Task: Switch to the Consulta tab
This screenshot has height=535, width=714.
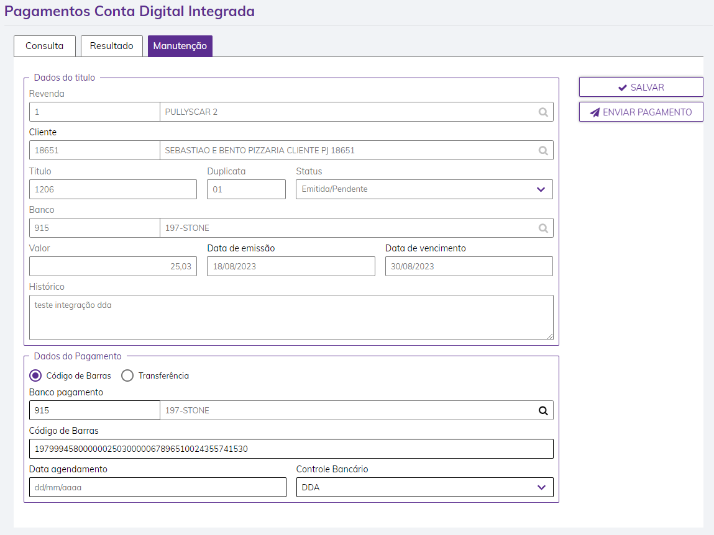Action: point(44,46)
